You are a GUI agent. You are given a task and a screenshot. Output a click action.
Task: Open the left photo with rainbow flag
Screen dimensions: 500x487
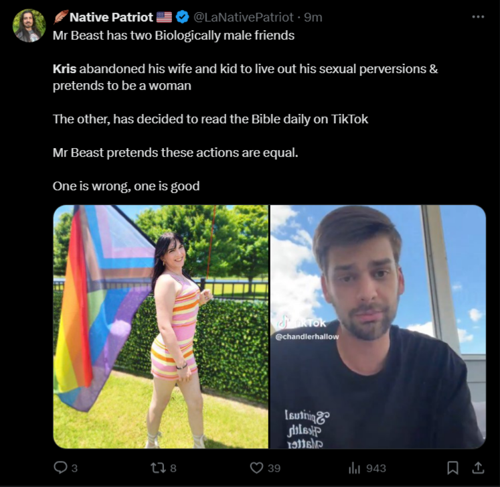(x=161, y=327)
